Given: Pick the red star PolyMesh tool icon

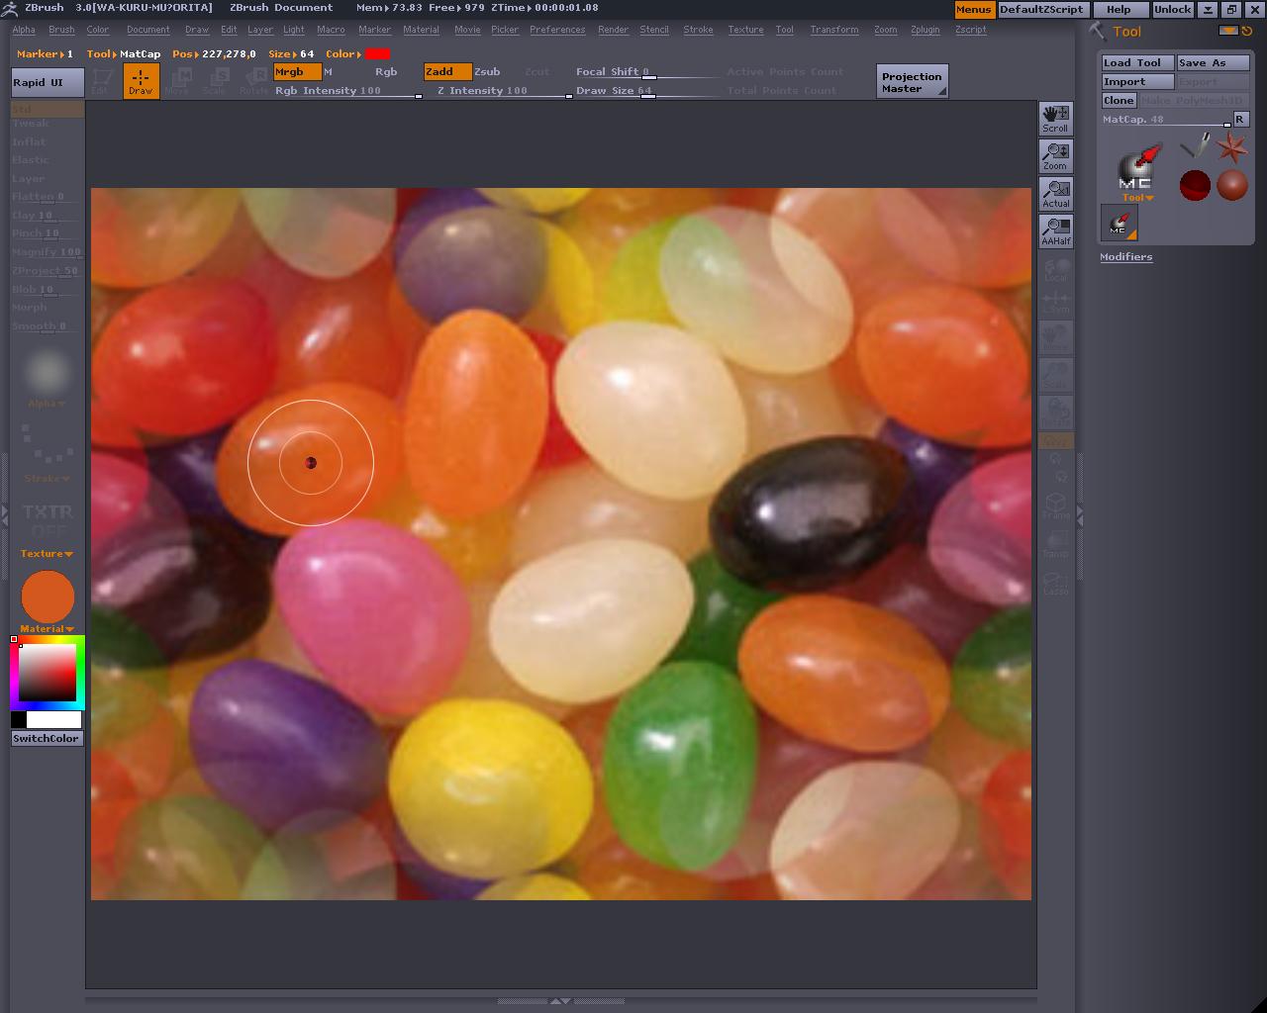Looking at the screenshot, I should tap(1231, 148).
